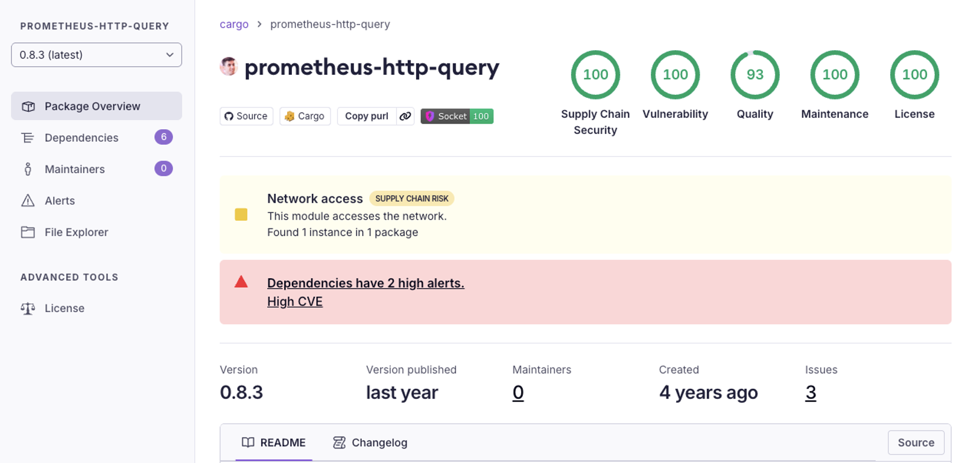Viewport: 965px width, 463px height.
Task: Click the Vulnerability score circle
Action: (x=675, y=74)
